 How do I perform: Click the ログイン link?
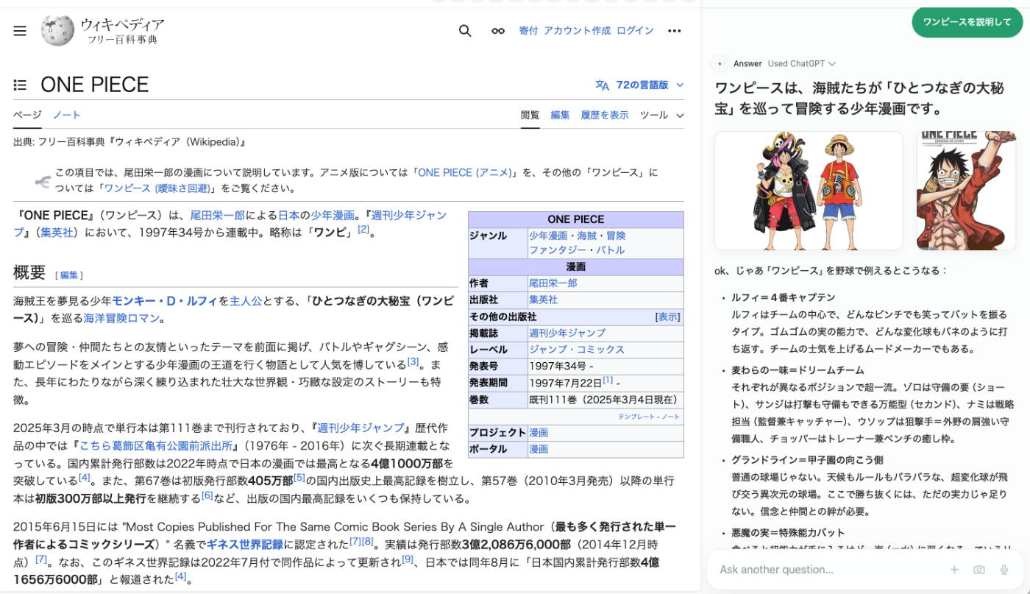(x=635, y=31)
